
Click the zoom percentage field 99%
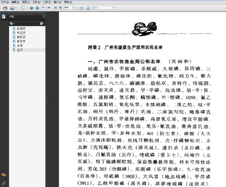pos(68,8)
